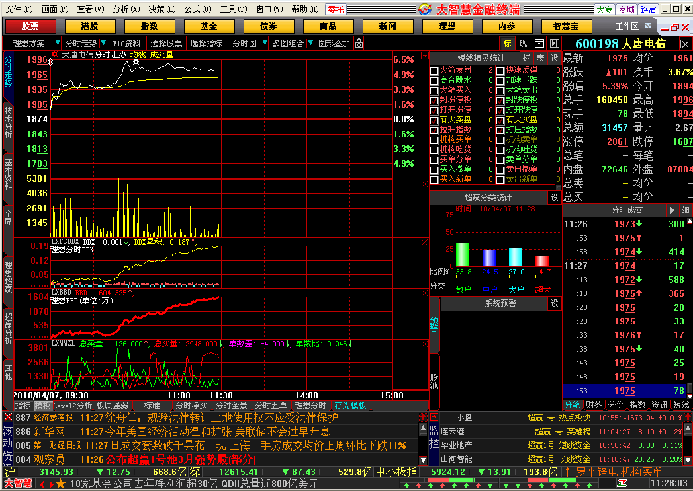Screen dimensions: 693x491
Task: Uncheck the 封涨停板 checkbox
Action: tap(434, 100)
